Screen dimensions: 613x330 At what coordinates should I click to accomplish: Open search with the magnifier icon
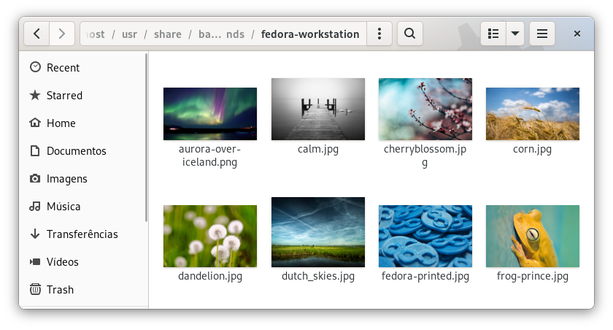point(409,34)
